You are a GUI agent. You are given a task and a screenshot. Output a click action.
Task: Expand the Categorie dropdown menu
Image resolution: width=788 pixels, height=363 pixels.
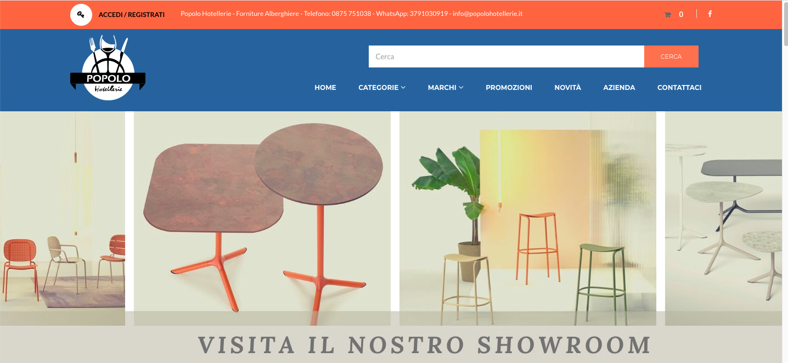(x=382, y=88)
